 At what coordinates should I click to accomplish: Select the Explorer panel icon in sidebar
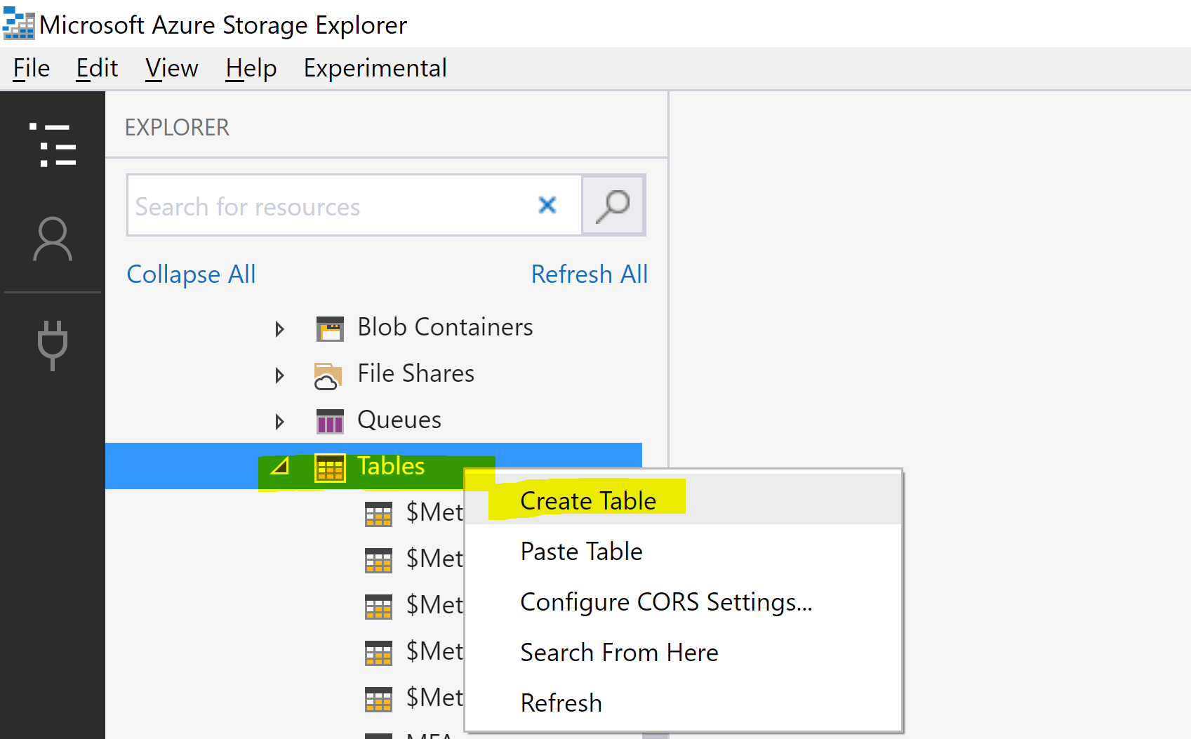(x=53, y=144)
